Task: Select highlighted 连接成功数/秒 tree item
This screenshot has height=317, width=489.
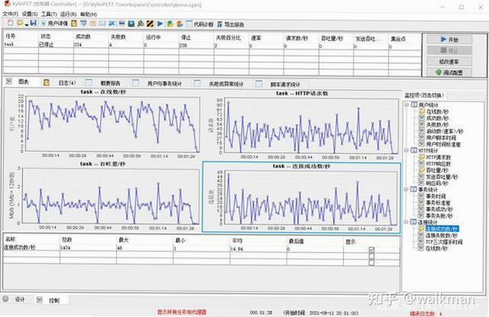Action: (442, 229)
